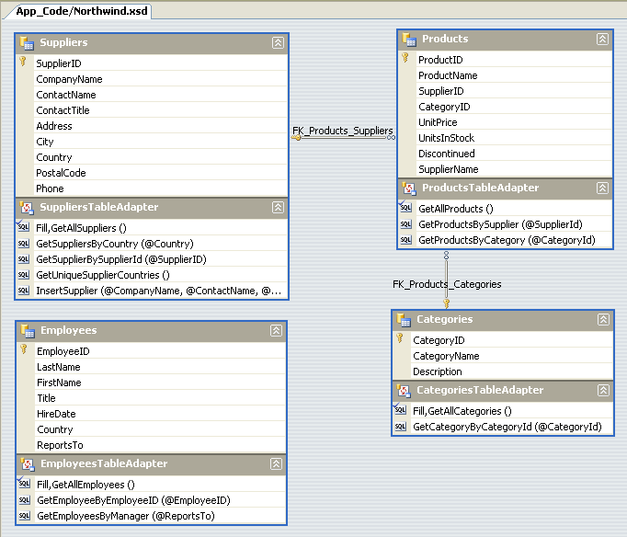Viewport: 627px width, 537px height.
Task: Select the Address column in Suppliers
Action: point(161,126)
